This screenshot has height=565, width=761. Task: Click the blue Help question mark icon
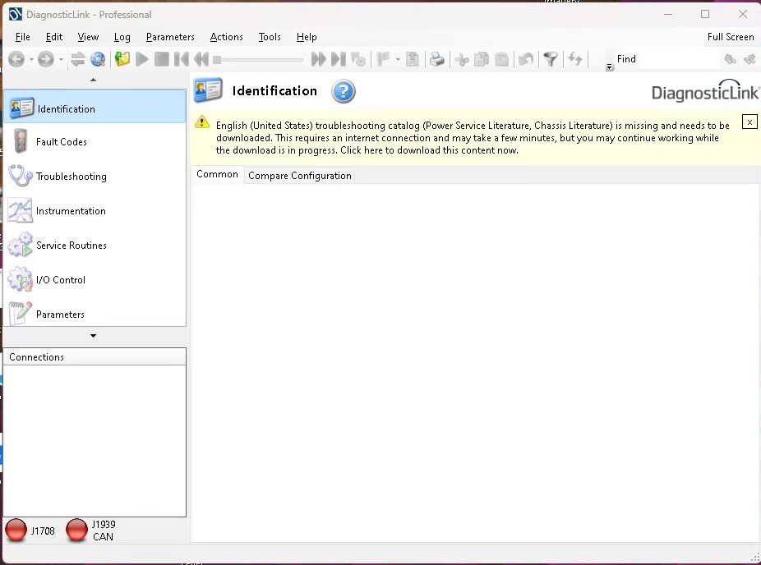coord(344,91)
